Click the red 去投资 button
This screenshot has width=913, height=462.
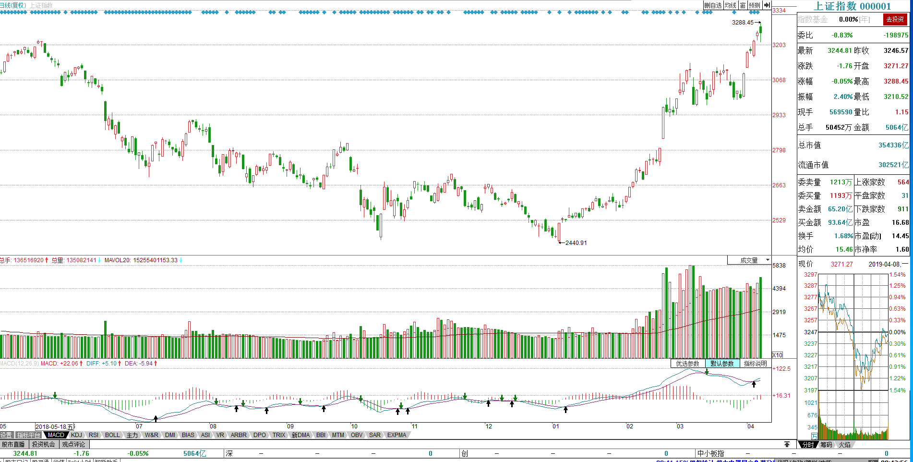pos(895,19)
